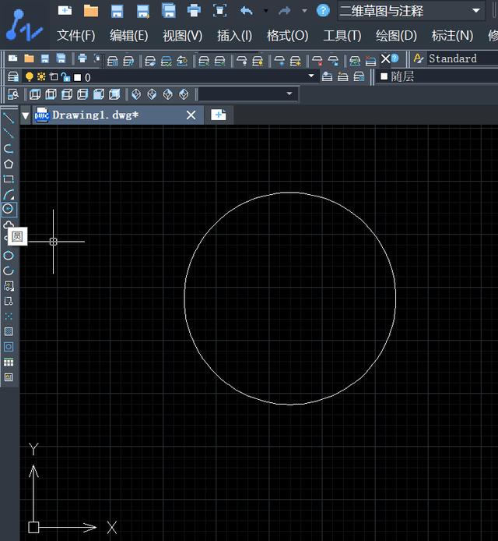Open the 标注(N) menu
This screenshot has height=541, width=498.
coord(452,36)
